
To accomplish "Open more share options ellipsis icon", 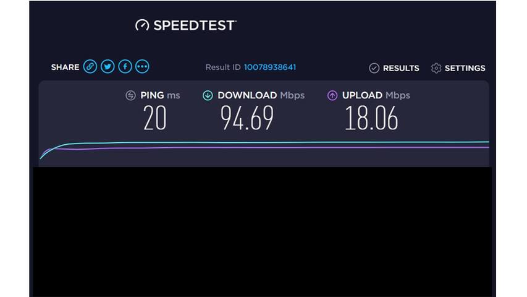I will pyautogui.click(x=142, y=67).
